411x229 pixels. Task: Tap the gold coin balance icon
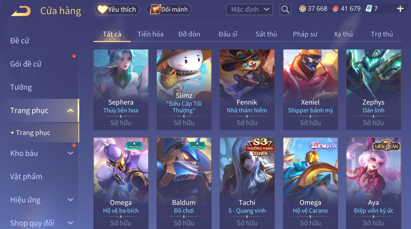click(x=302, y=9)
